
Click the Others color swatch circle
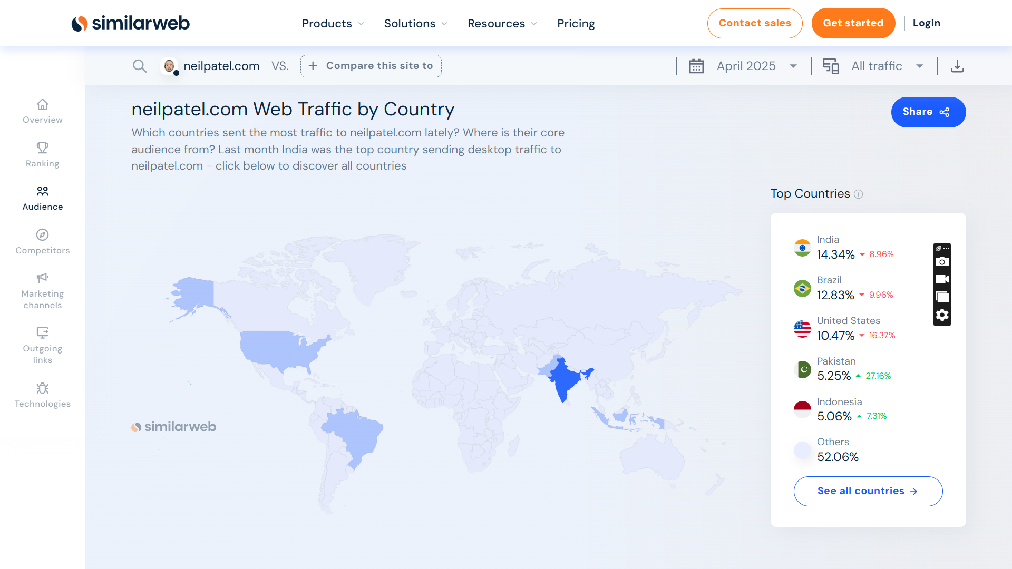point(802,450)
